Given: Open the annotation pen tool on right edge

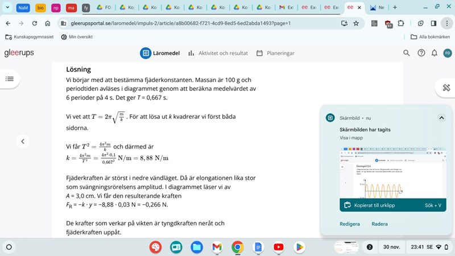Looking at the screenshot, I should pyautogui.click(x=446, y=88).
